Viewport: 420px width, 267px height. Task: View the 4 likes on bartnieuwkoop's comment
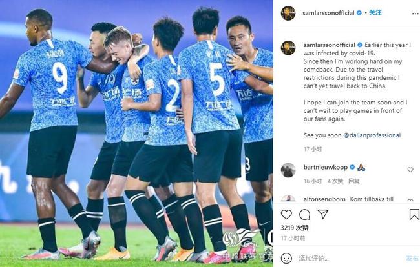click(x=335, y=181)
